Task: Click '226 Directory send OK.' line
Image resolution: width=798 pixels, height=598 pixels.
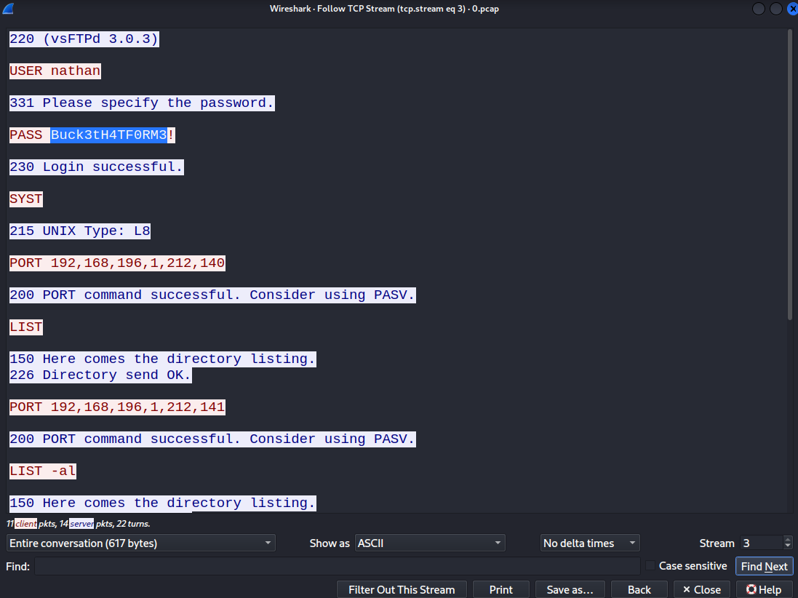Action: click(x=100, y=375)
